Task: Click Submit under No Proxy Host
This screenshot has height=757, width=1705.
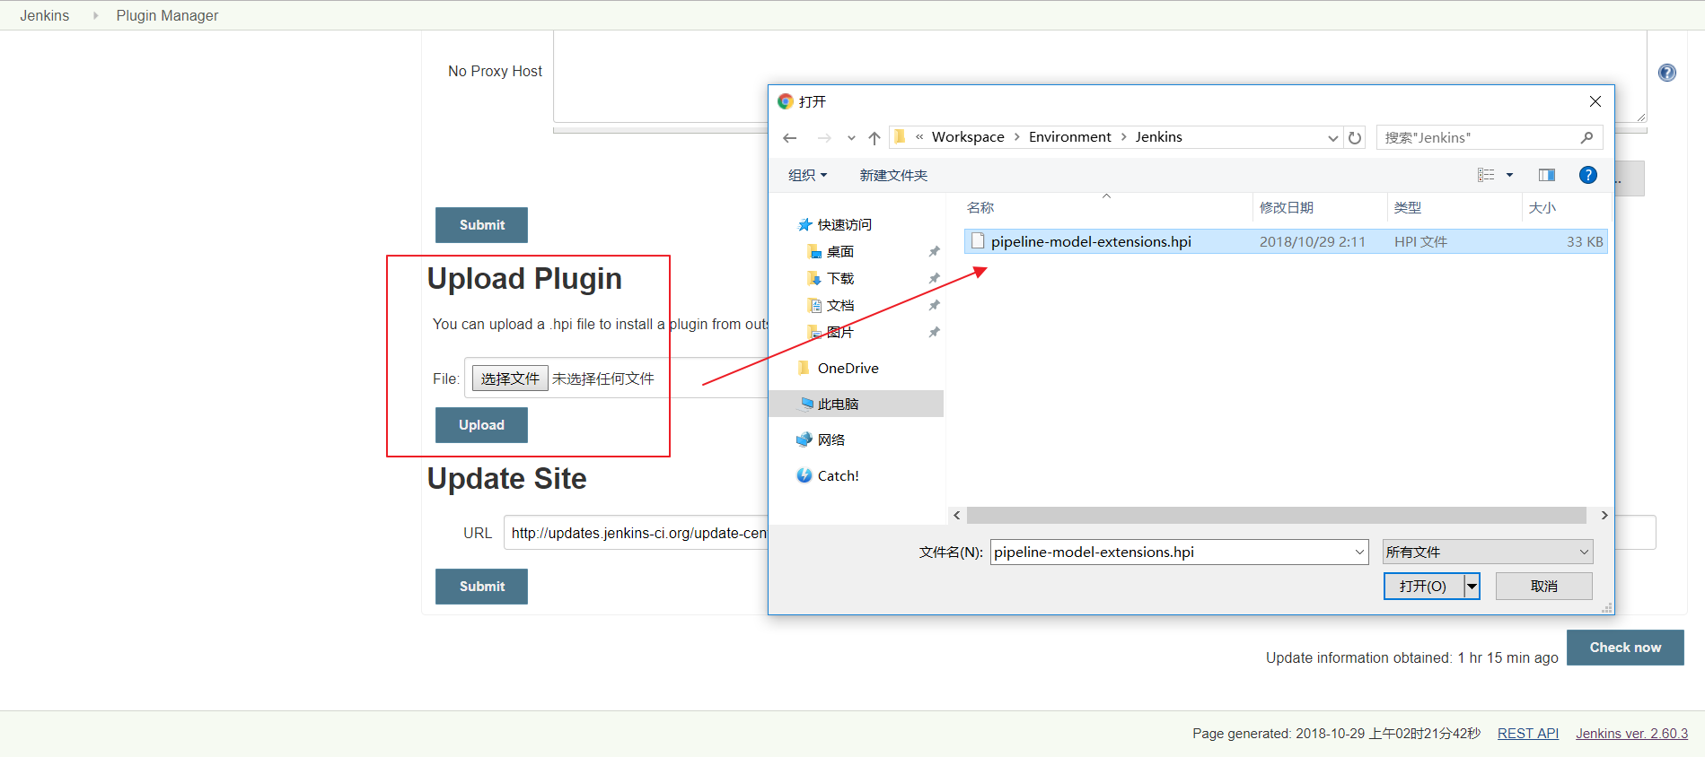Action: coord(481,225)
